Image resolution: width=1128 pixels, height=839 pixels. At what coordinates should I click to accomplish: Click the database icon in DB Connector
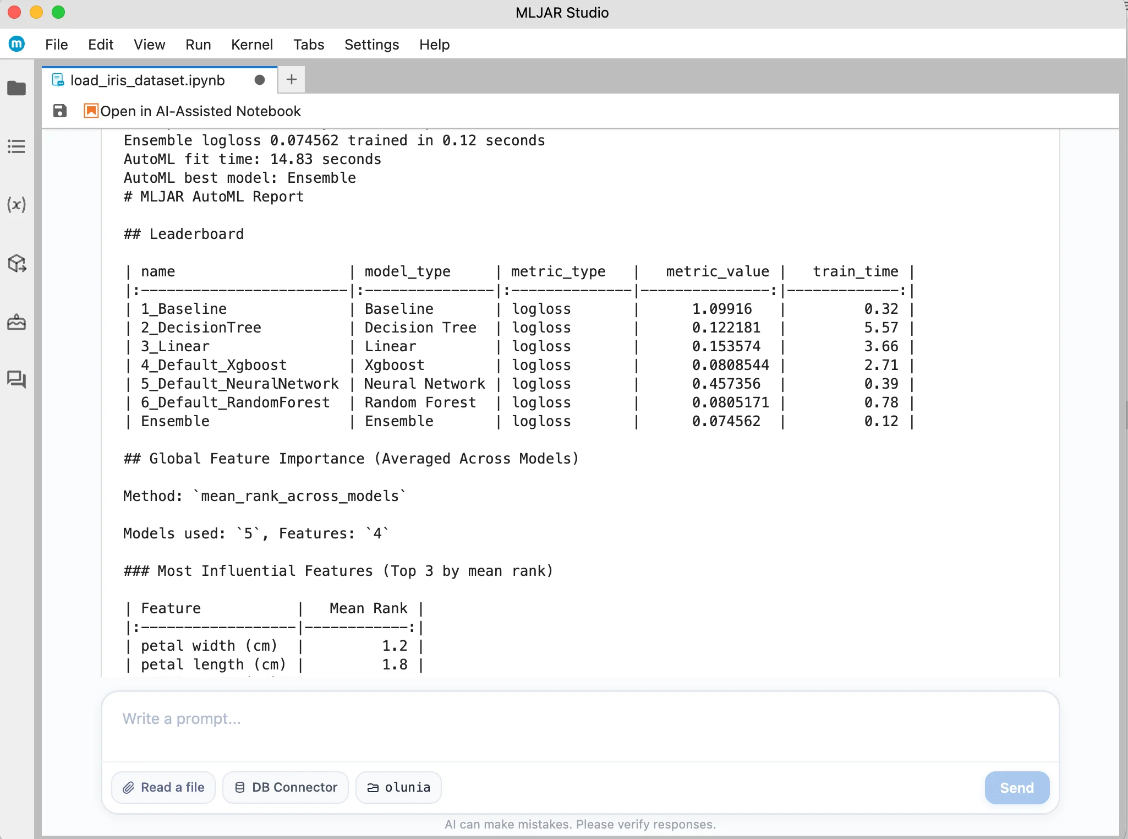240,787
